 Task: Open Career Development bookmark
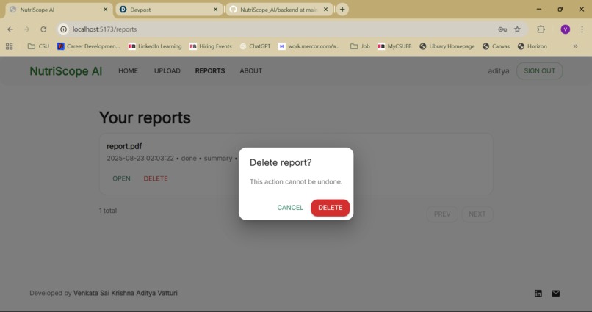point(88,46)
